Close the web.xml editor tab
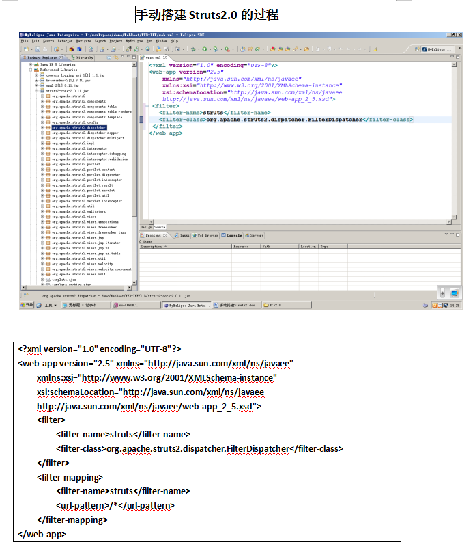The image size is (475, 553). coord(164,58)
